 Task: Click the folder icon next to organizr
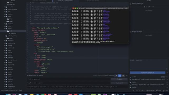click(x=6, y=62)
